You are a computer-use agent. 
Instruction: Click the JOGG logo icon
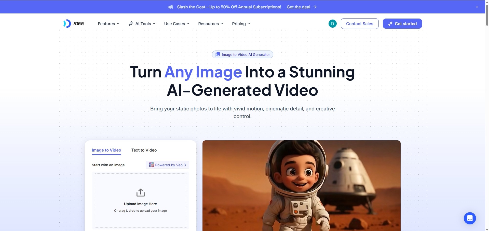(67, 24)
